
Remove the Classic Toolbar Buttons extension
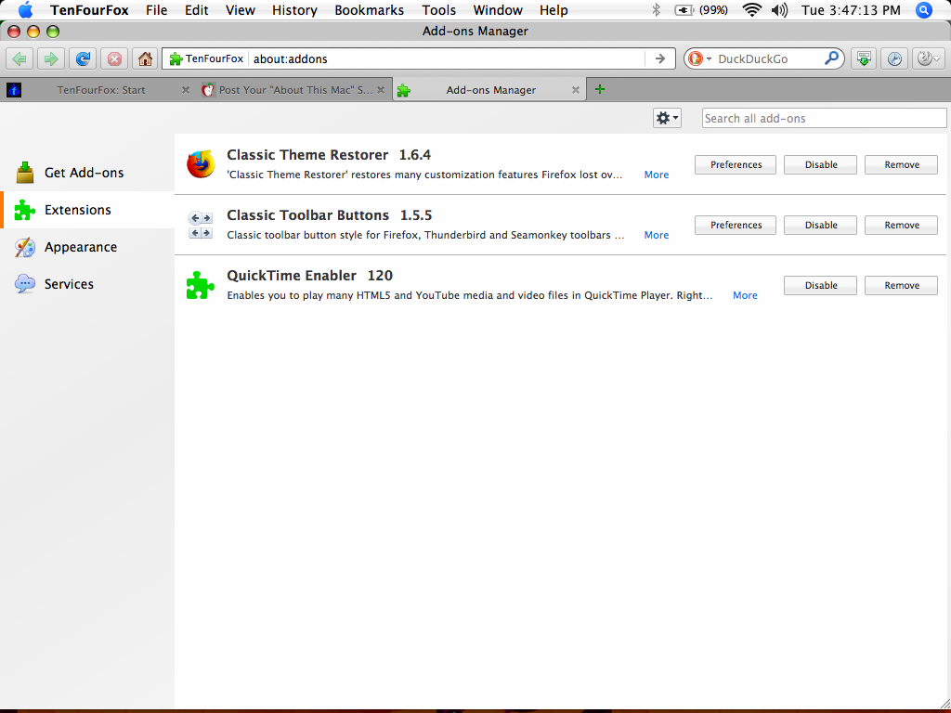pos(901,225)
